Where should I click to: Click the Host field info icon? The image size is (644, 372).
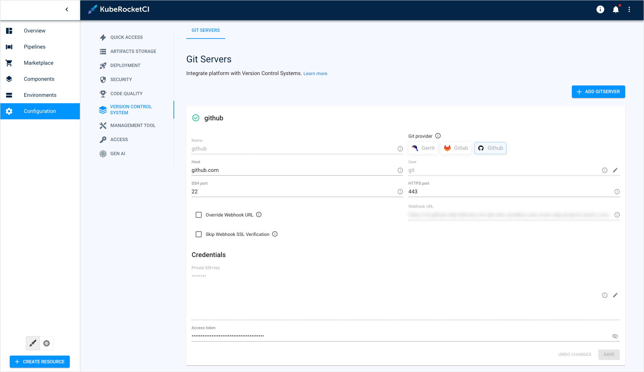400,170
